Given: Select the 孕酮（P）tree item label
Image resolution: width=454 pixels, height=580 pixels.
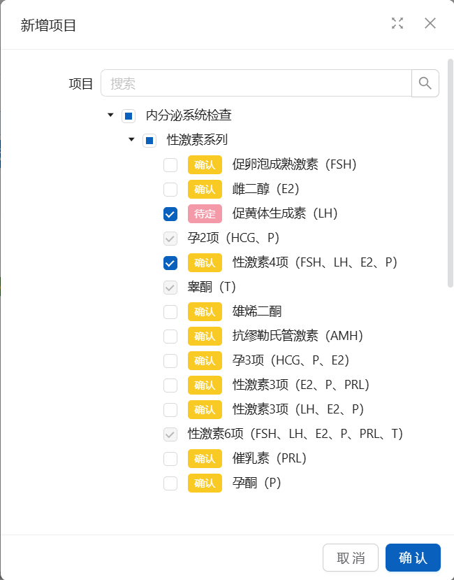Looking at the screenshot, I should (x=256, y=483).
